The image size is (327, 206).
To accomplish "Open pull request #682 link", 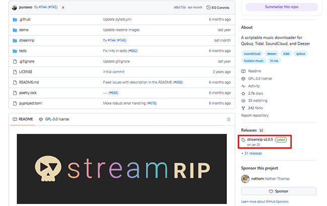I will click(x=133, y=51).
